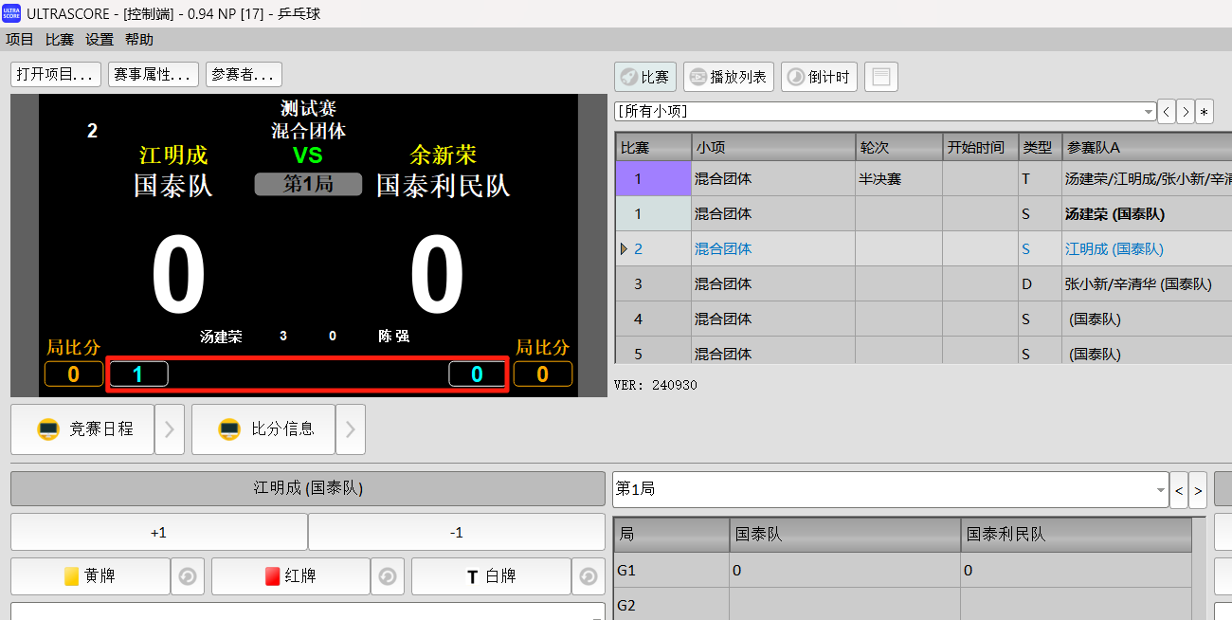Go to next game with > stepper
The width and height of the screenshot is (1232, 620).
(x=1198, y=490)
